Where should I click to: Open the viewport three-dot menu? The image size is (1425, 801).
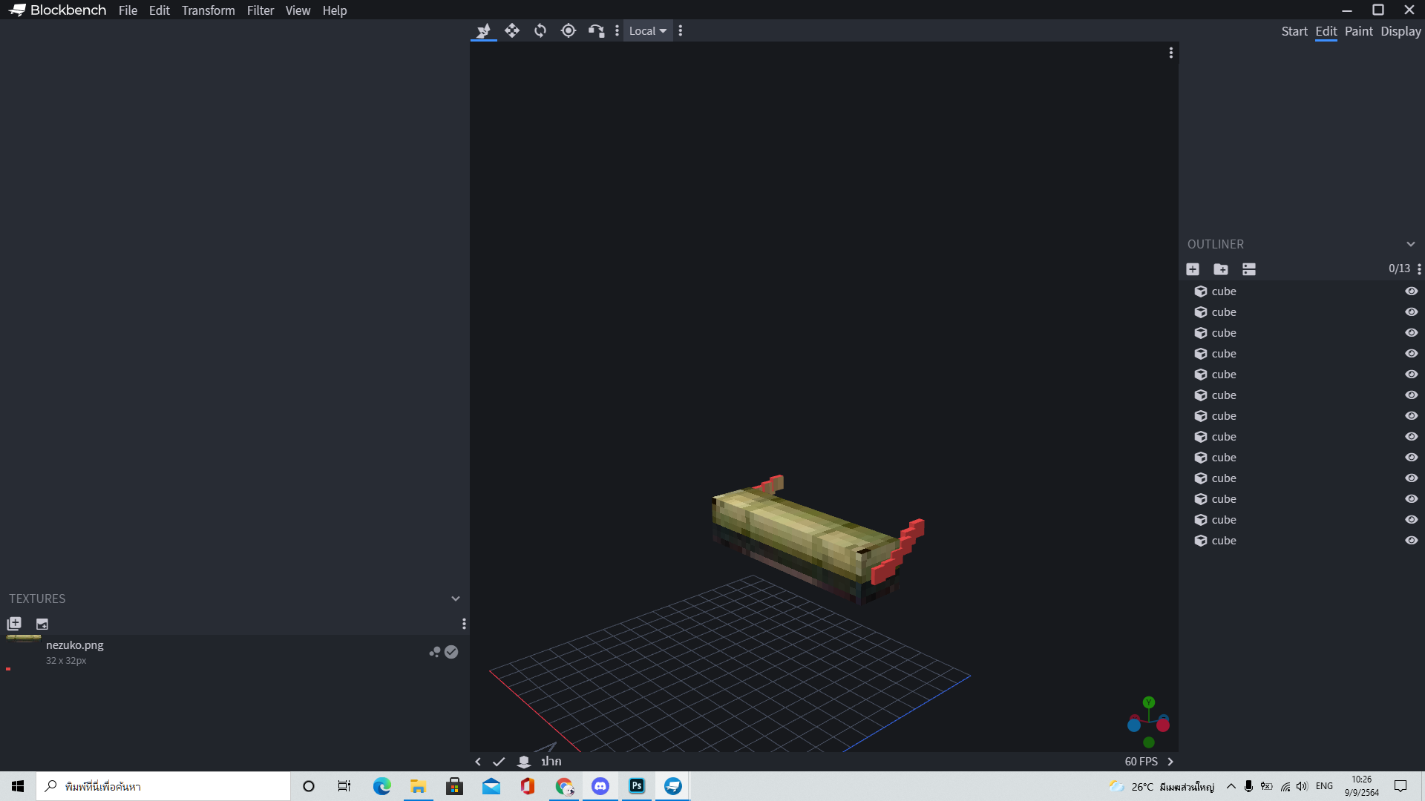click(x=1171, y=53)
